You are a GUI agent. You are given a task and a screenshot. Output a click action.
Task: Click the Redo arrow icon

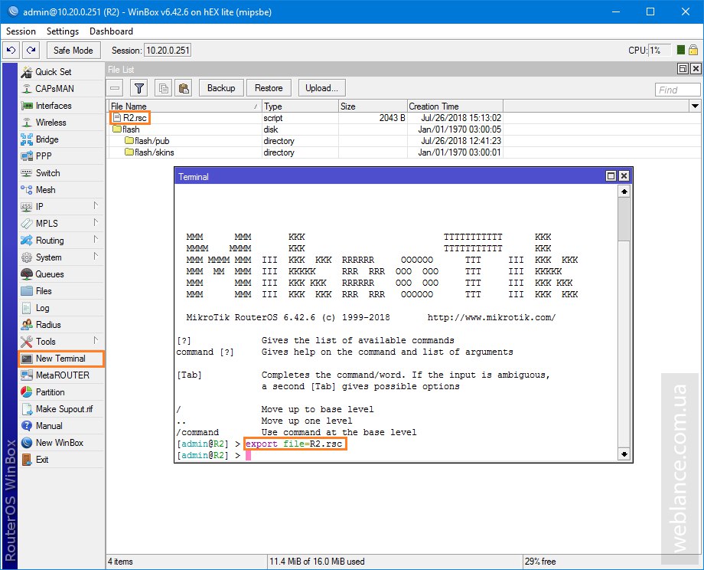tap(31, 50)
